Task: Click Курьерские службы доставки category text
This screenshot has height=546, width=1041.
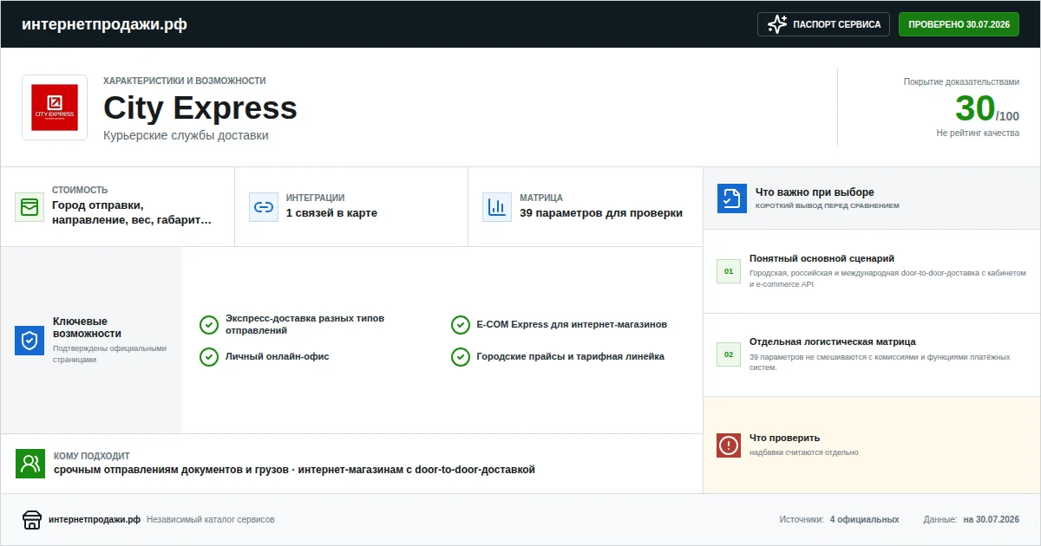Action: (186, 135)
